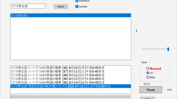Click empty area of the episode list

click(x=71, y=91)
